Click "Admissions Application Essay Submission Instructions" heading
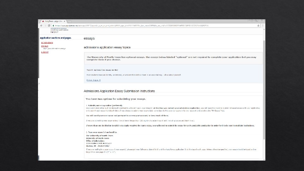304x171 pixels. 119,91
